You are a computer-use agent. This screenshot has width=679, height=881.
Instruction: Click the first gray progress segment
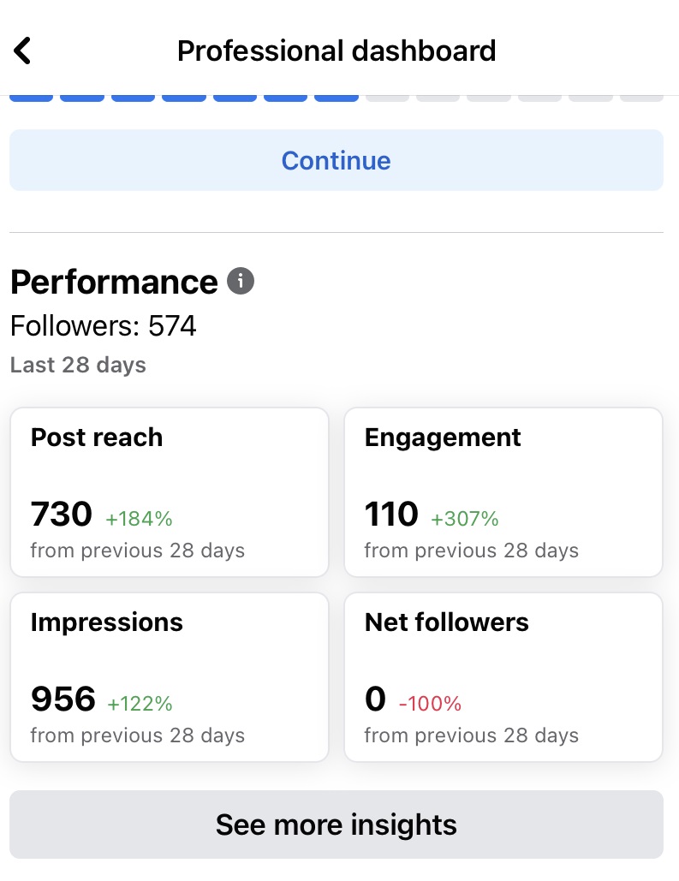point(387,98)
